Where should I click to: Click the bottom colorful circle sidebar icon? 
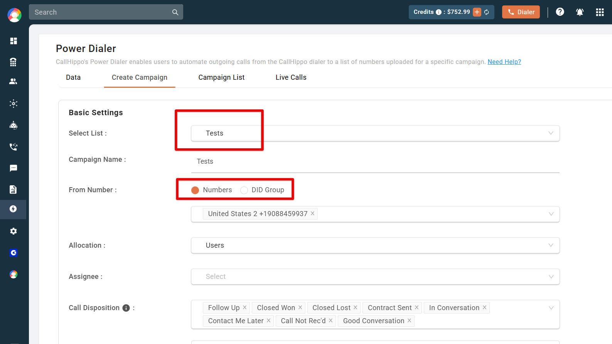pos(13,274)
